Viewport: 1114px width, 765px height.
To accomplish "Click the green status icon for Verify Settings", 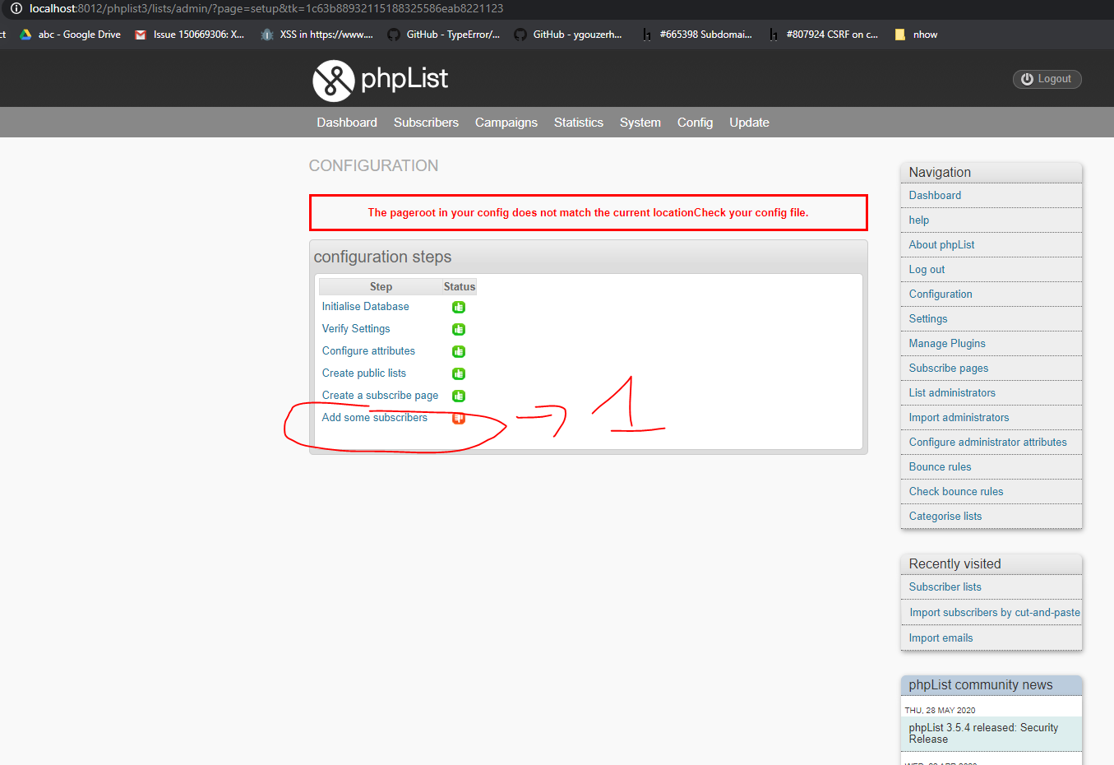I will tap(459, 329).
